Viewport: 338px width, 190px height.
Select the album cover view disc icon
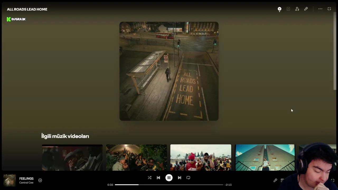click(279, 9)
